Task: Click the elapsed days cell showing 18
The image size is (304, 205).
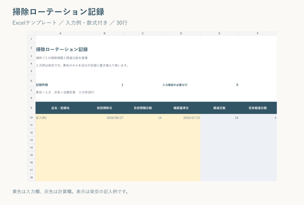Action: click(219, 117)
